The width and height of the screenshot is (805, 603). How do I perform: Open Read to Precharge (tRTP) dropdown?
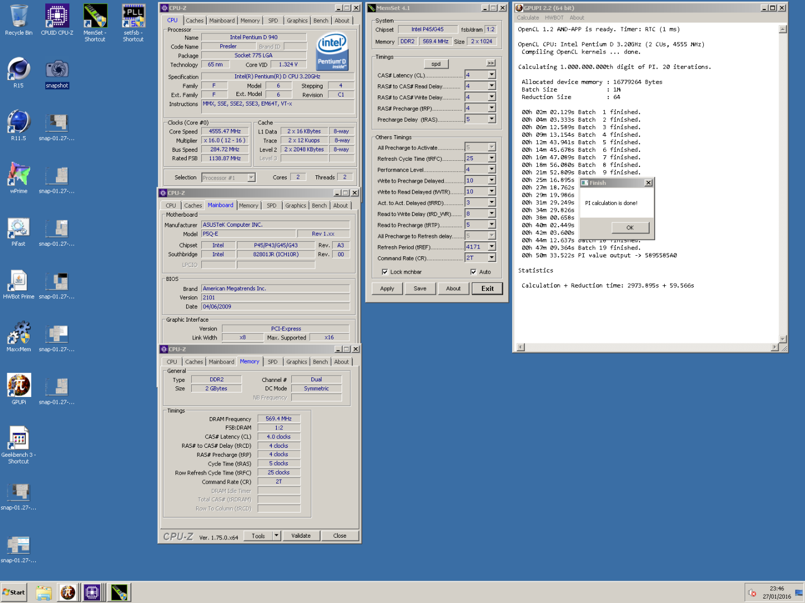point(492,224)
